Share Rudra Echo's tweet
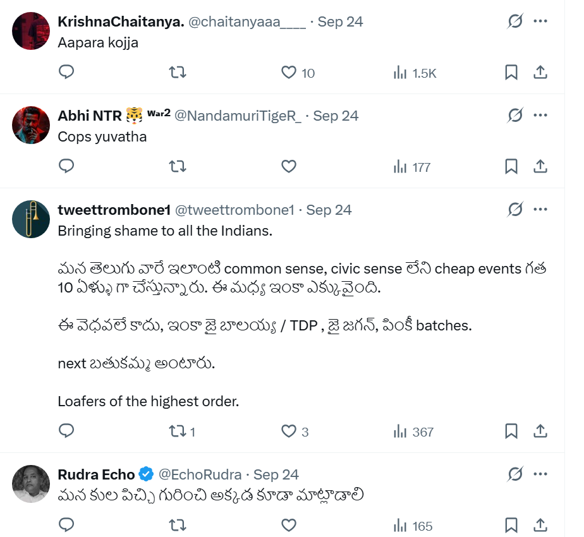Screen dimensions: 584x537 pyautogui.click(x=540, y=525)
